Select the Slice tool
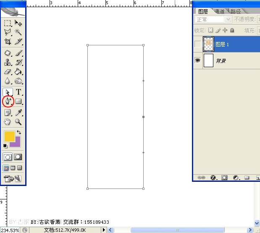260x233 pixels. (18, 42)
